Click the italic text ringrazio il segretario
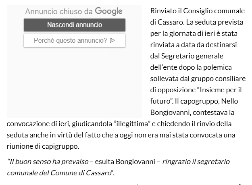Image resolution: width=252 pixels, height=185 pixels. click(x=196, y=162)
